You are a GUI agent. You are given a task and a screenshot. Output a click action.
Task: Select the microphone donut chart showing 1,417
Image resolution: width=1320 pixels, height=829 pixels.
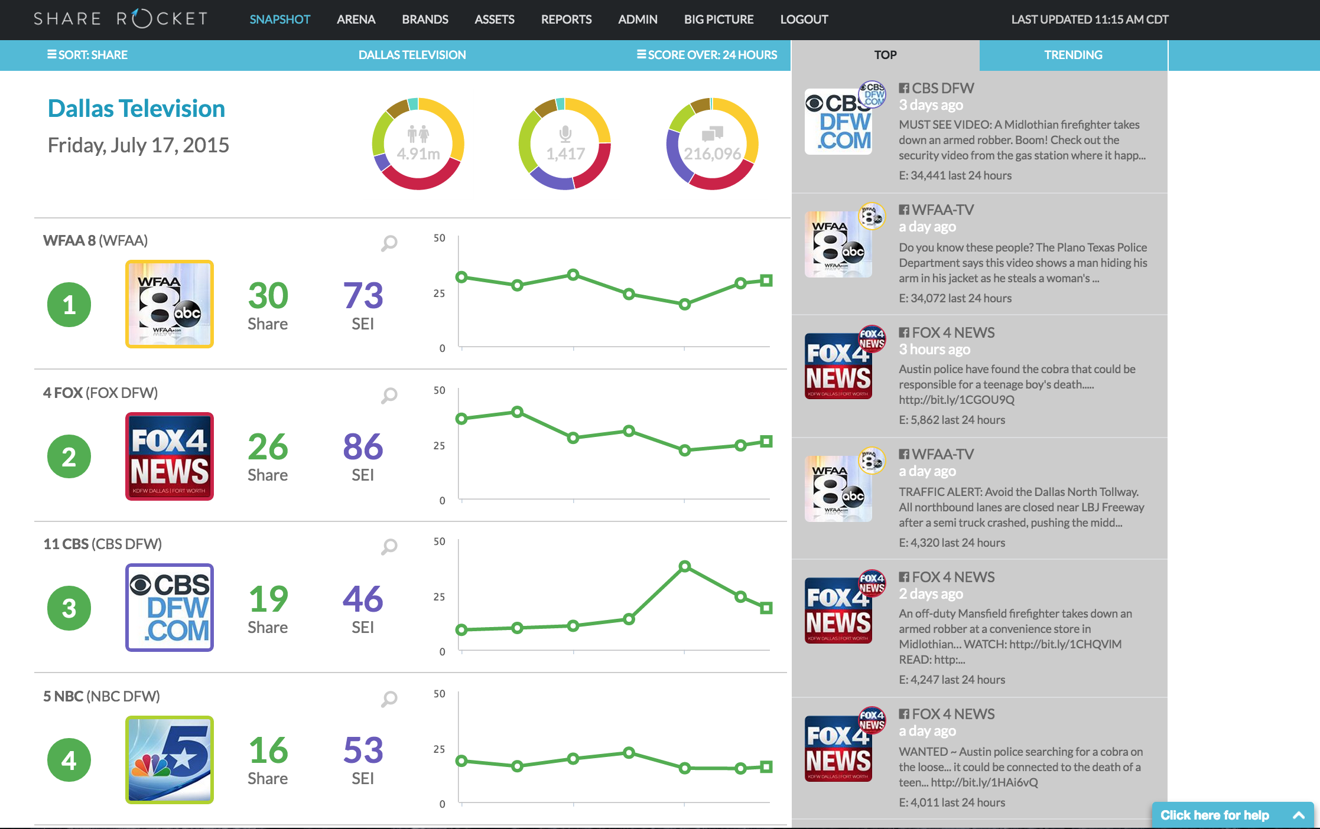[x=565, y=143]
